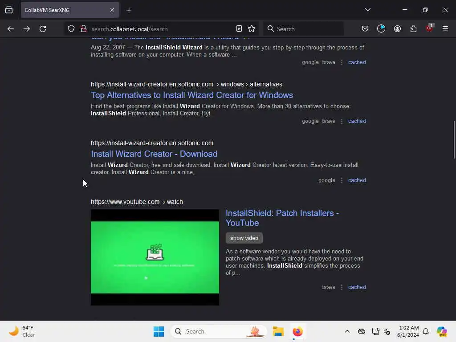Open the weather widget showing 64°F

coord(22,331)
